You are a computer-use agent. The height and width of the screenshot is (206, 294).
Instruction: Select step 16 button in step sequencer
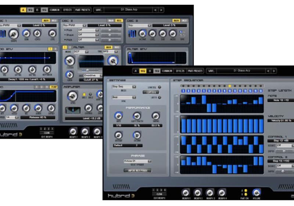click(261, 91)
